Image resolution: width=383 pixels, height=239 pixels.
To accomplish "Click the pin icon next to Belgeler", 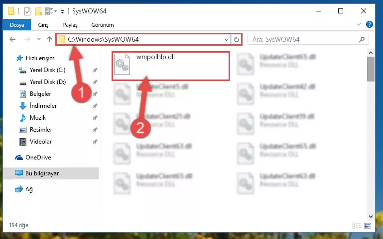I will point(95,94).
